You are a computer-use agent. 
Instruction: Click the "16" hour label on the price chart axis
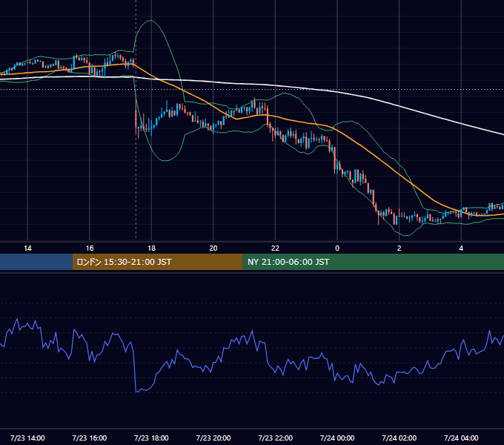point(90,248)
